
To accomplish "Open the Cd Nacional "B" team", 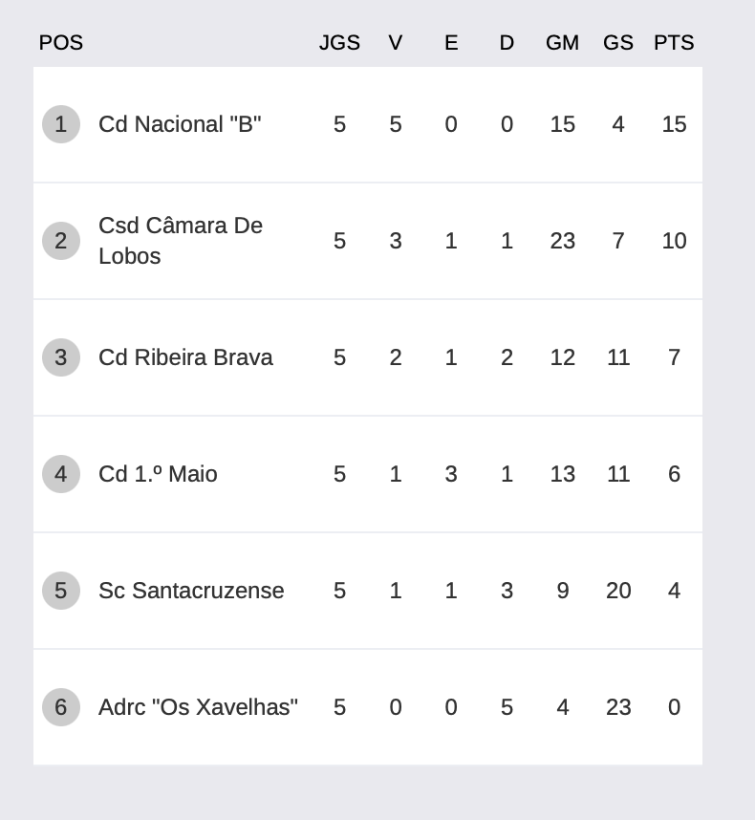I will pyautogui.click(x=180, y=124).
